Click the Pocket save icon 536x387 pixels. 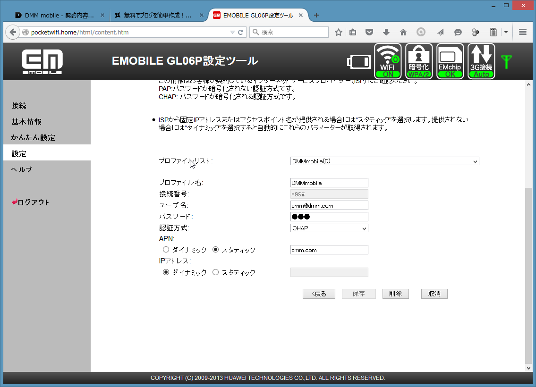[x=369, y=32]
